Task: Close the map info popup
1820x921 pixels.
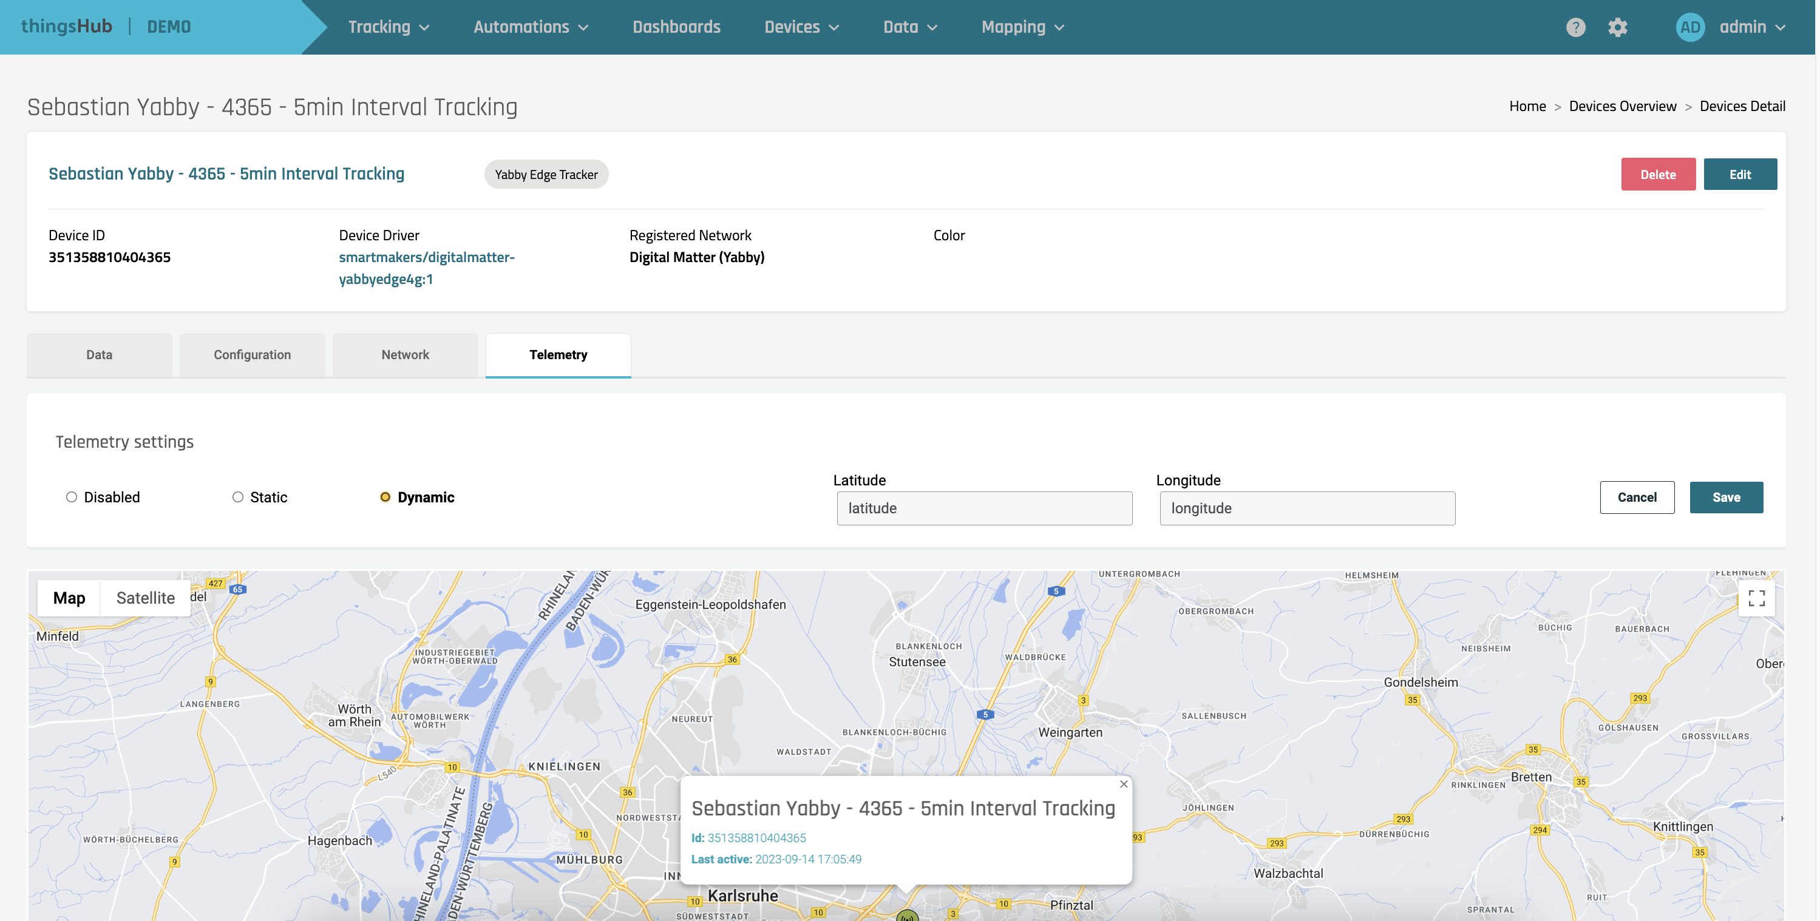Action: coord(1123,784)
